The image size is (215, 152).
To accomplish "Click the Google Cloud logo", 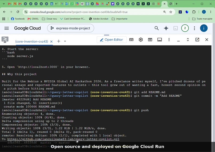I will (x=27, y=28).
